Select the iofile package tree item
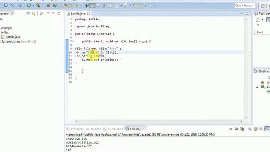 (x=5, y=33)
